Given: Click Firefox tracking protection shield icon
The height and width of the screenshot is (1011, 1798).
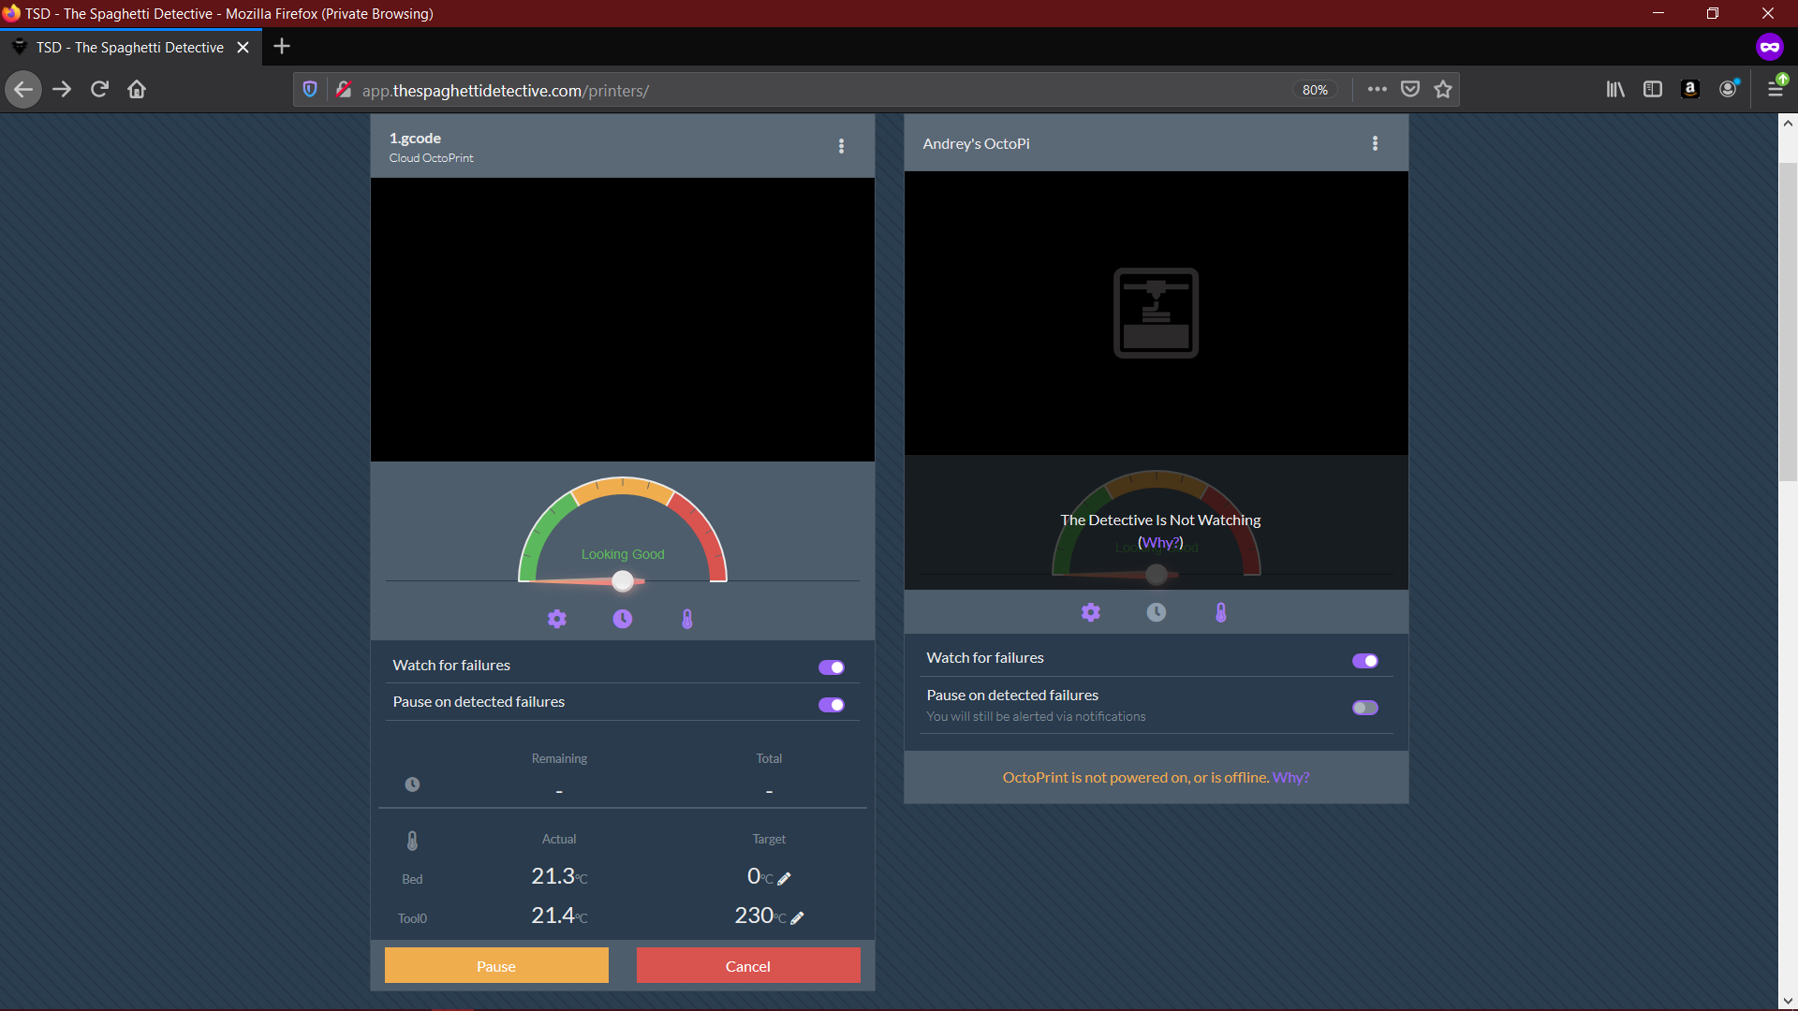Looking at the screenshot, I should click(310, 89).
